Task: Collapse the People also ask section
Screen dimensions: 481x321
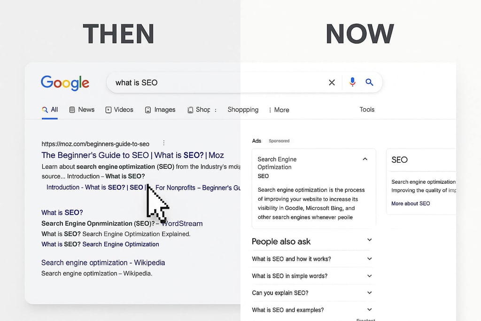Action: click(x=369, y=240)
